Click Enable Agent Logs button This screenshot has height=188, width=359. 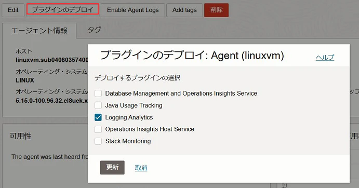[133, 10]
